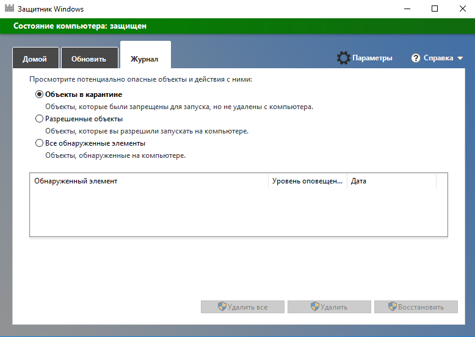Switch to the Обновить tab
Viewport: 475px width, 337px height.
[x=89, y=59]
